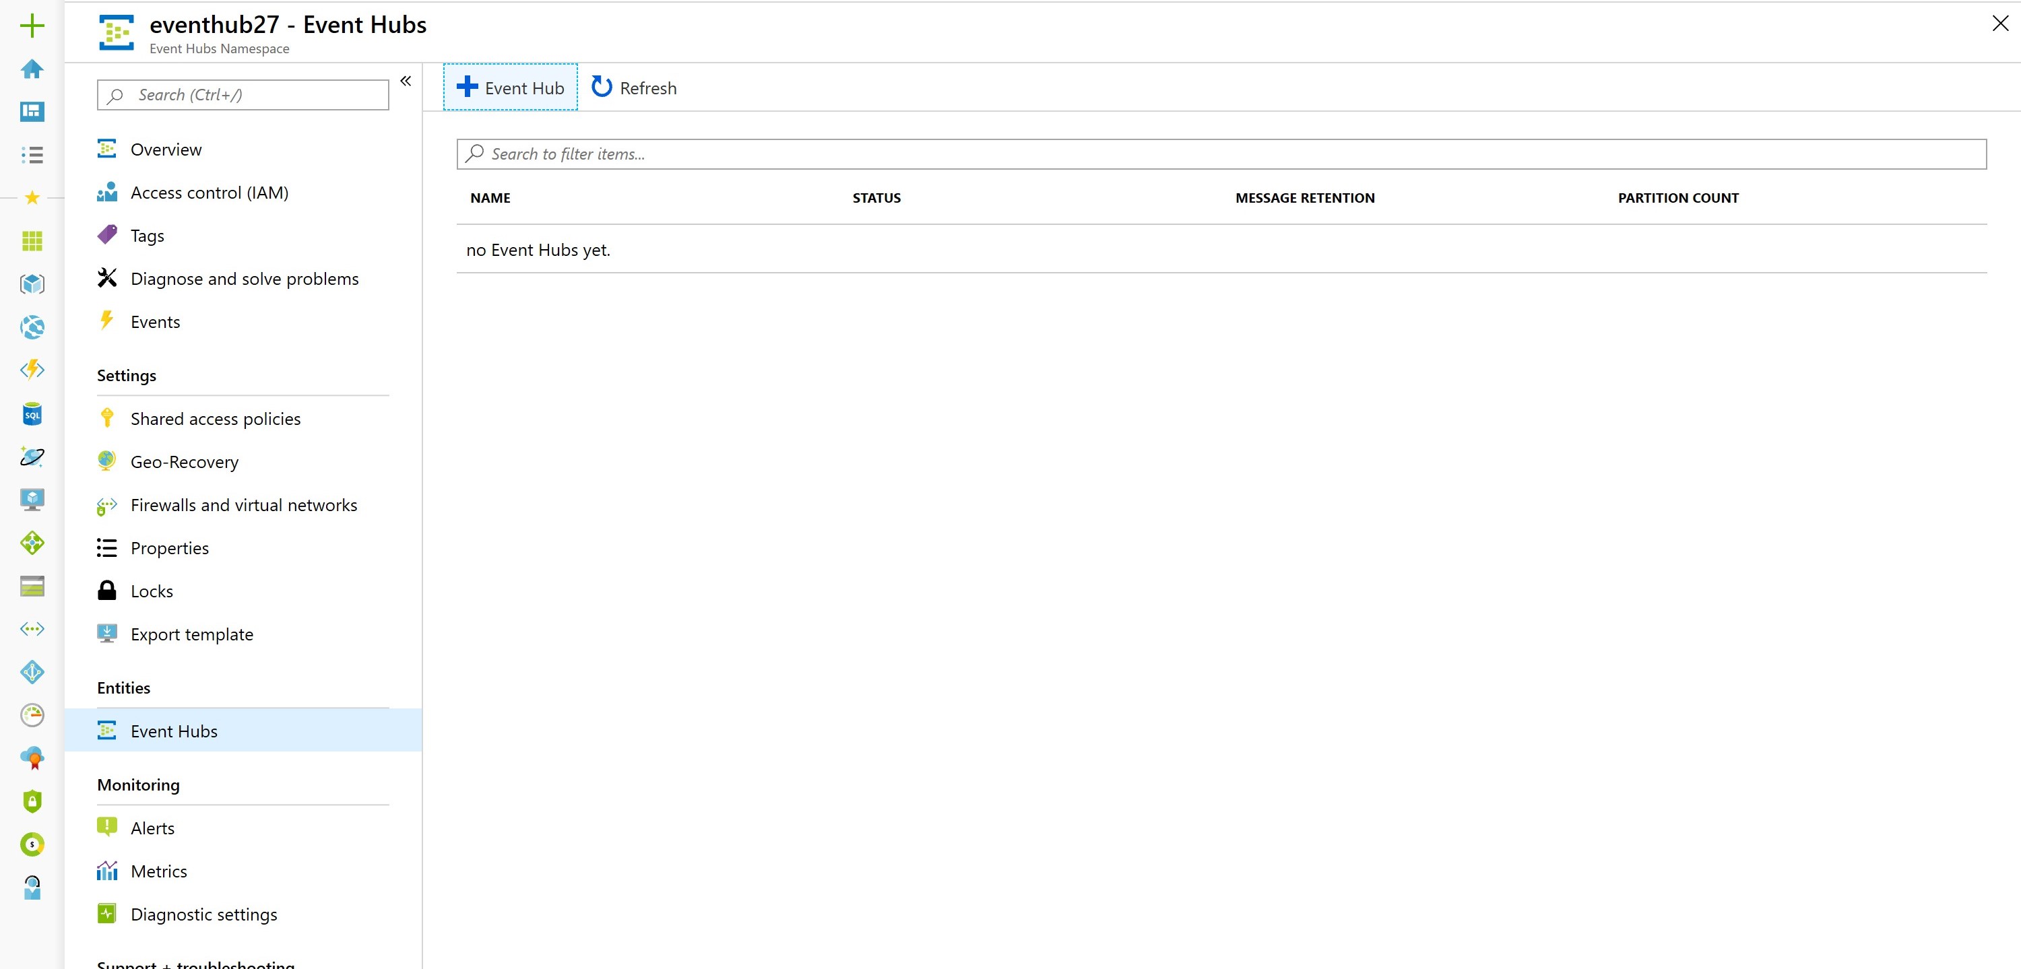Open All services list icon
This screenshot has width=2021, height=969.
[32, 154]
